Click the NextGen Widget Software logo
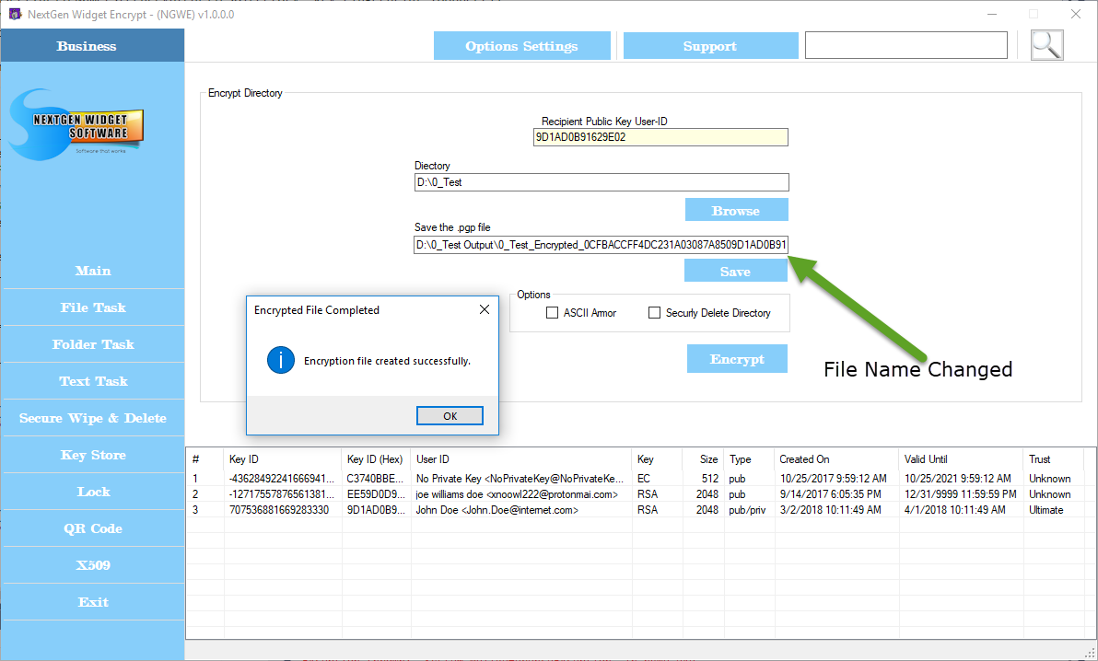Image resolution: width=1098 pixels, height=661 pixels. pyautogui.click(x=77, y=124)
